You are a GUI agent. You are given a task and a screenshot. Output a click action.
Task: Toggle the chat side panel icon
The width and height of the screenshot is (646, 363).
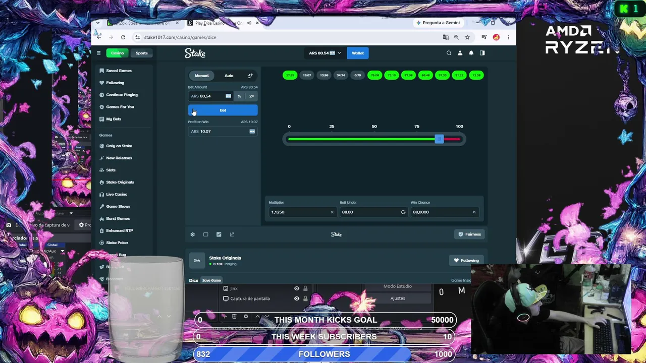(482, 53)
